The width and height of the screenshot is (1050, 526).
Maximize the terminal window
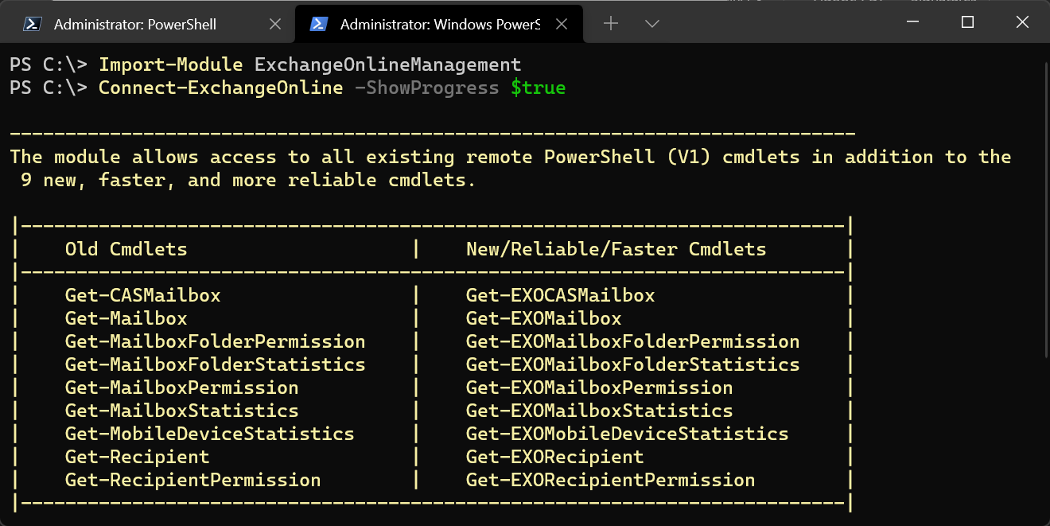[966, 22]
